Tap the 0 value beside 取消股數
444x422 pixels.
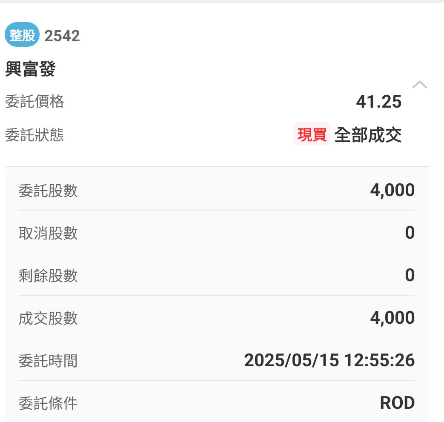410,233
